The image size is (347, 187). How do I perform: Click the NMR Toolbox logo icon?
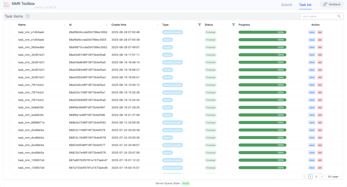click(x=7, y=4)
